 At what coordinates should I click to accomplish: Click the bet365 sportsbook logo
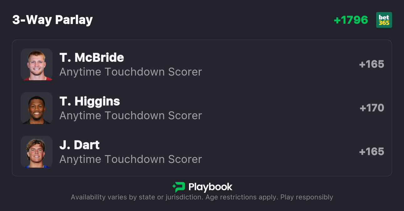coord(384,20)
